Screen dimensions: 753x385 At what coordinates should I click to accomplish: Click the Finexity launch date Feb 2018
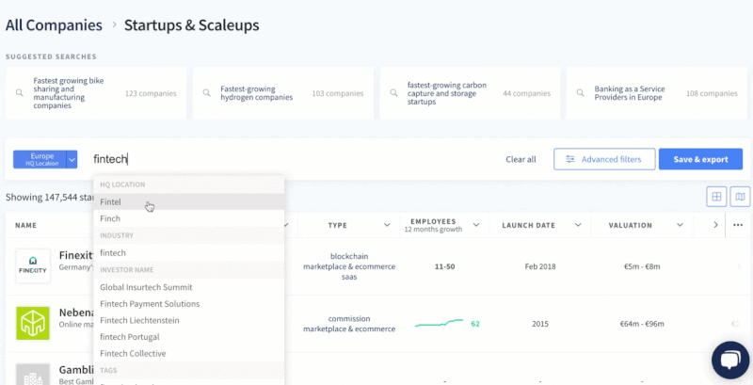tap(540, 266)
